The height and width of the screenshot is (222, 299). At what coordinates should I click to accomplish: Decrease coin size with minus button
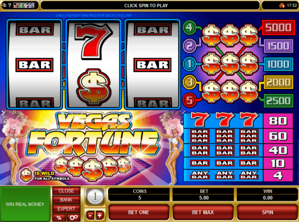click(x=90, y=216)
